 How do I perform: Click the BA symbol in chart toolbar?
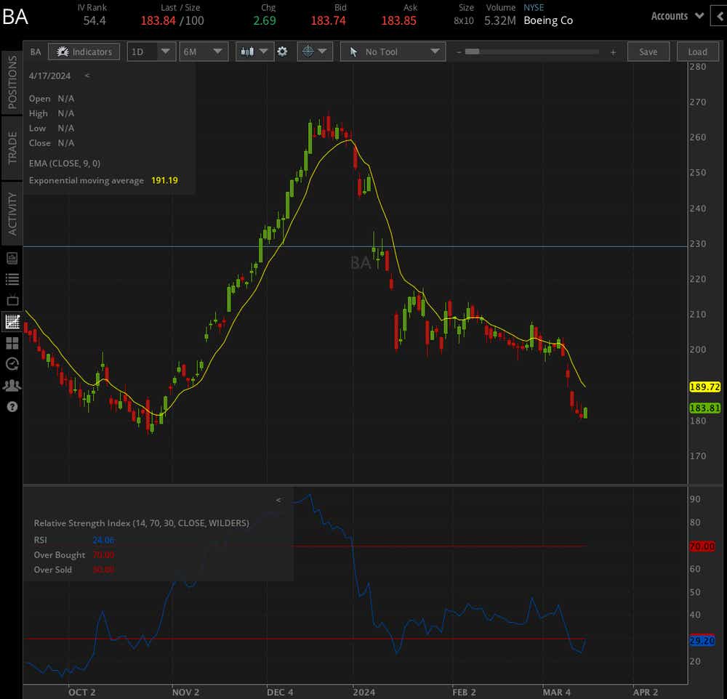36,52
